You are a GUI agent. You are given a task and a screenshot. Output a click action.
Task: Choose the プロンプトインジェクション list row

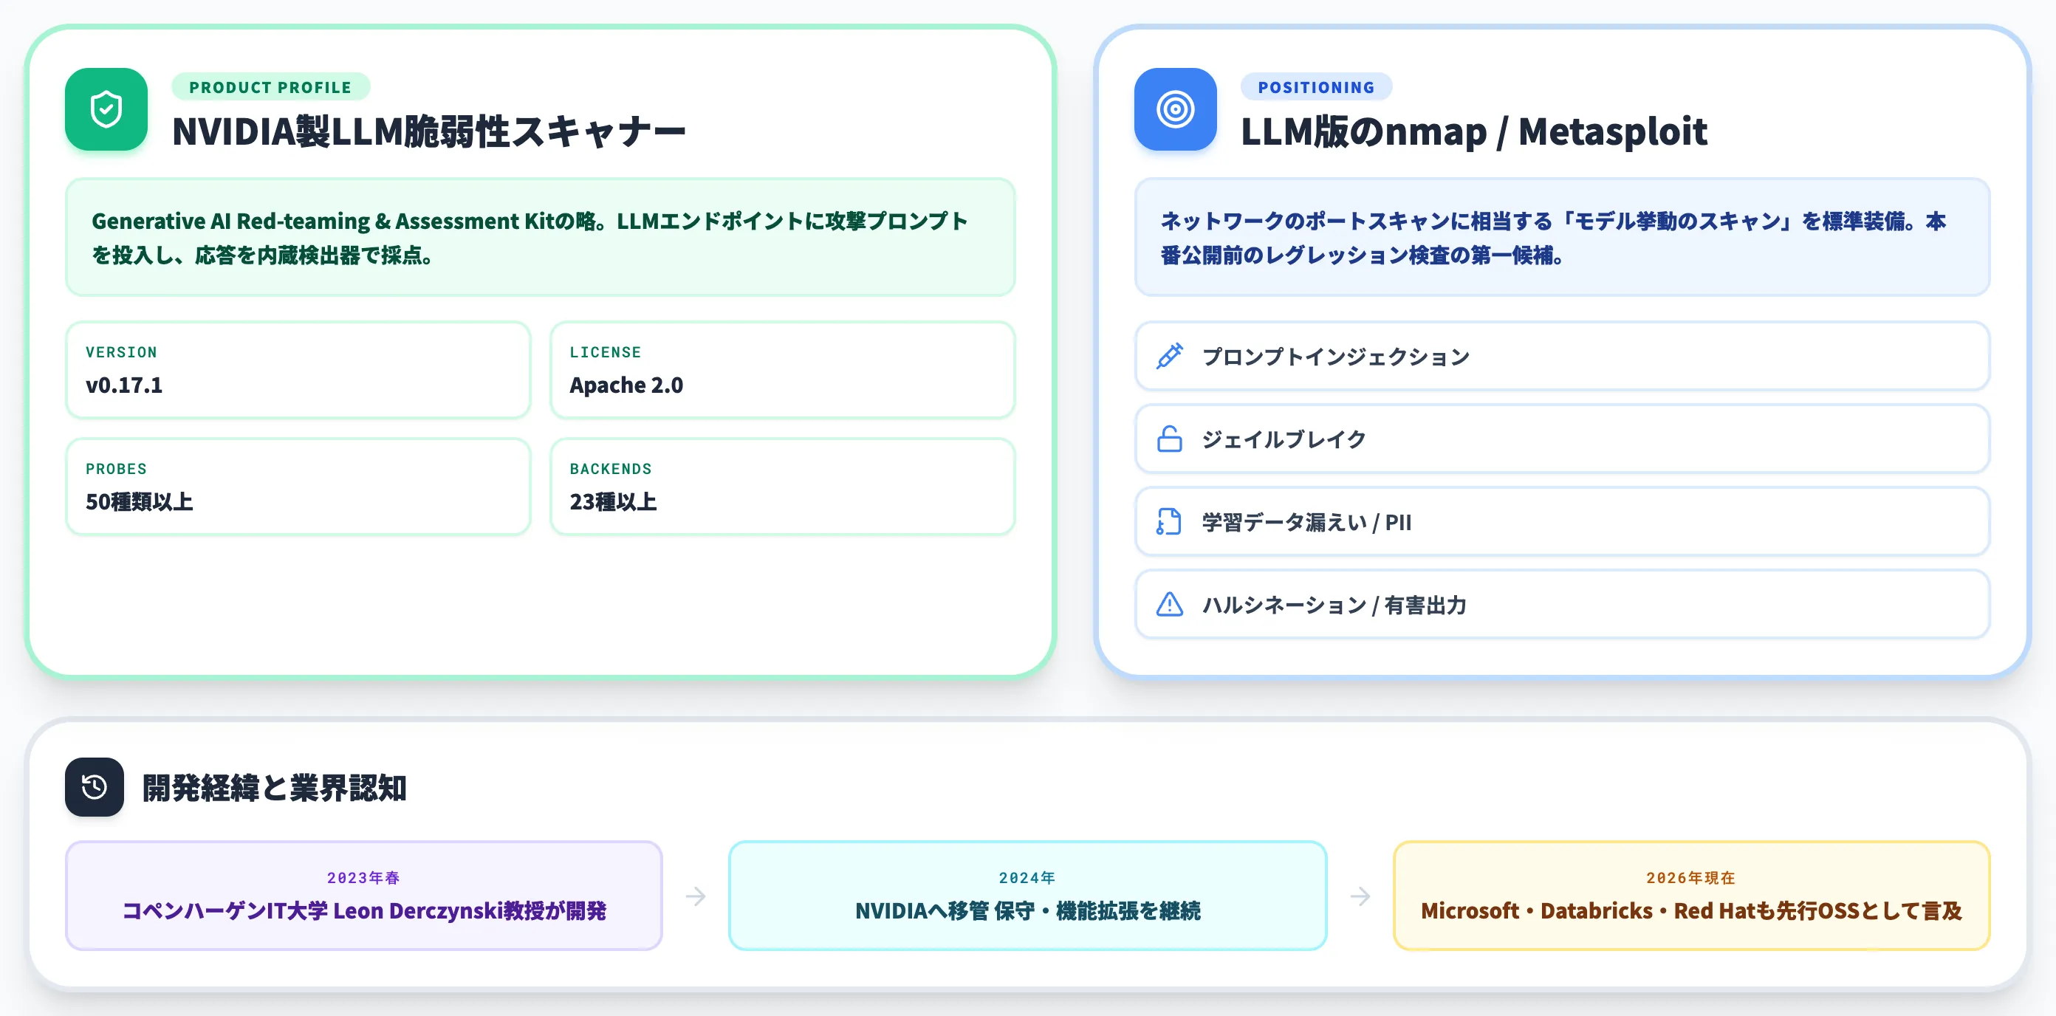(1562, 356)
